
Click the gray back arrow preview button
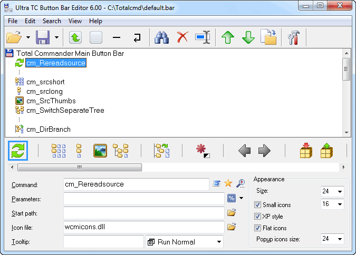click(x=245, y=151)
